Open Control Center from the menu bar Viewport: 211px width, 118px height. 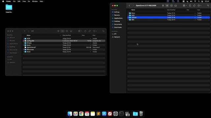[x=202, y=1]
